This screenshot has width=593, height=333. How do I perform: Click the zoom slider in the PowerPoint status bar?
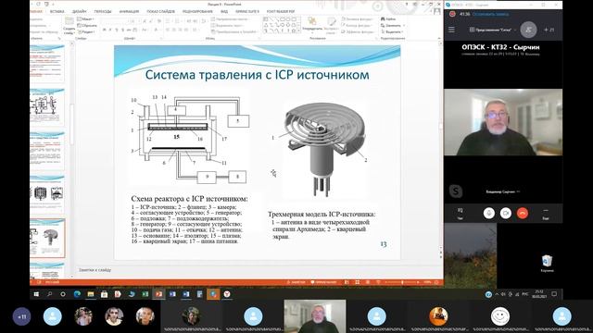402,282
